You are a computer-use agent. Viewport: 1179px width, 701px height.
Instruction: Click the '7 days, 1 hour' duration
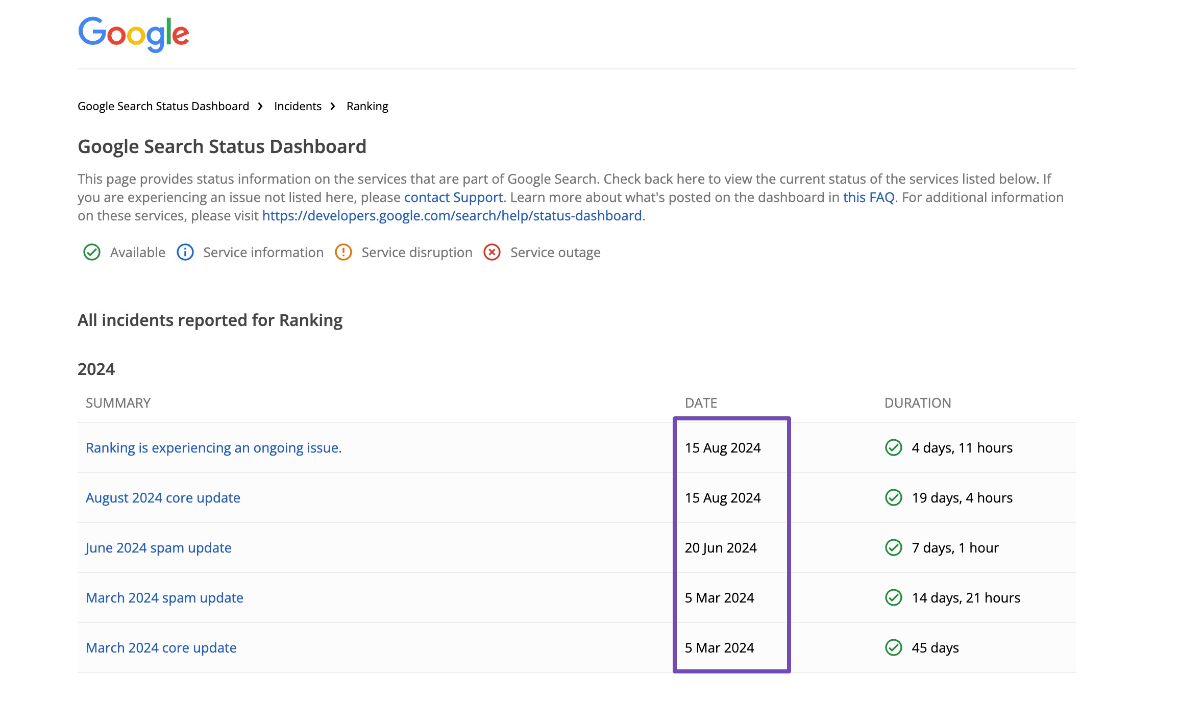coord(955,547)
